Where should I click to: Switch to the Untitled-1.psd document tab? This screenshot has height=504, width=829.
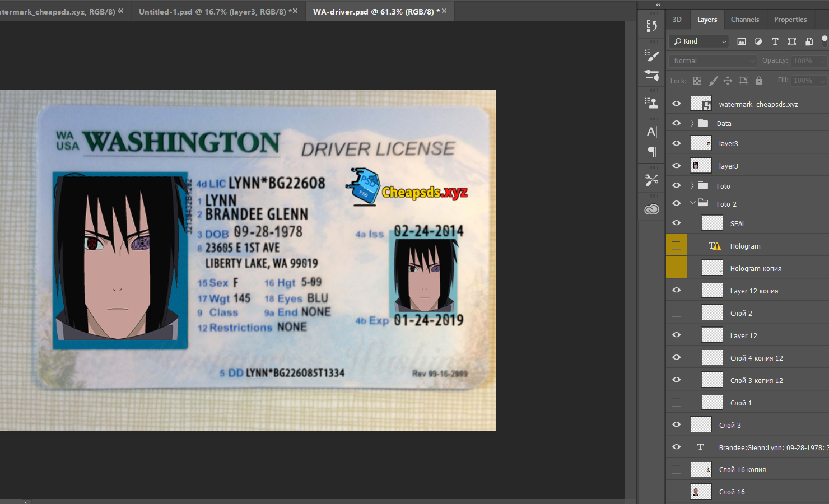click(x=212, y=12)
